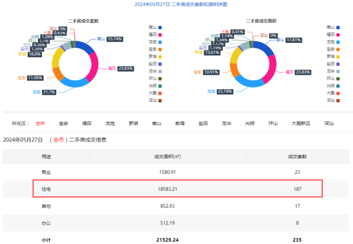The height and width of the screenshot is (244, 353).
Task: Toggle 龙岗 legend in 二手房成交套数 chart
Action: 155,42
